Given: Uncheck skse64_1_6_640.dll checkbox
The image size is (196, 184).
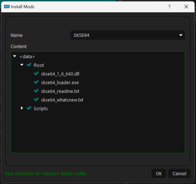Looking at the screenshot, I should point(36,74).
